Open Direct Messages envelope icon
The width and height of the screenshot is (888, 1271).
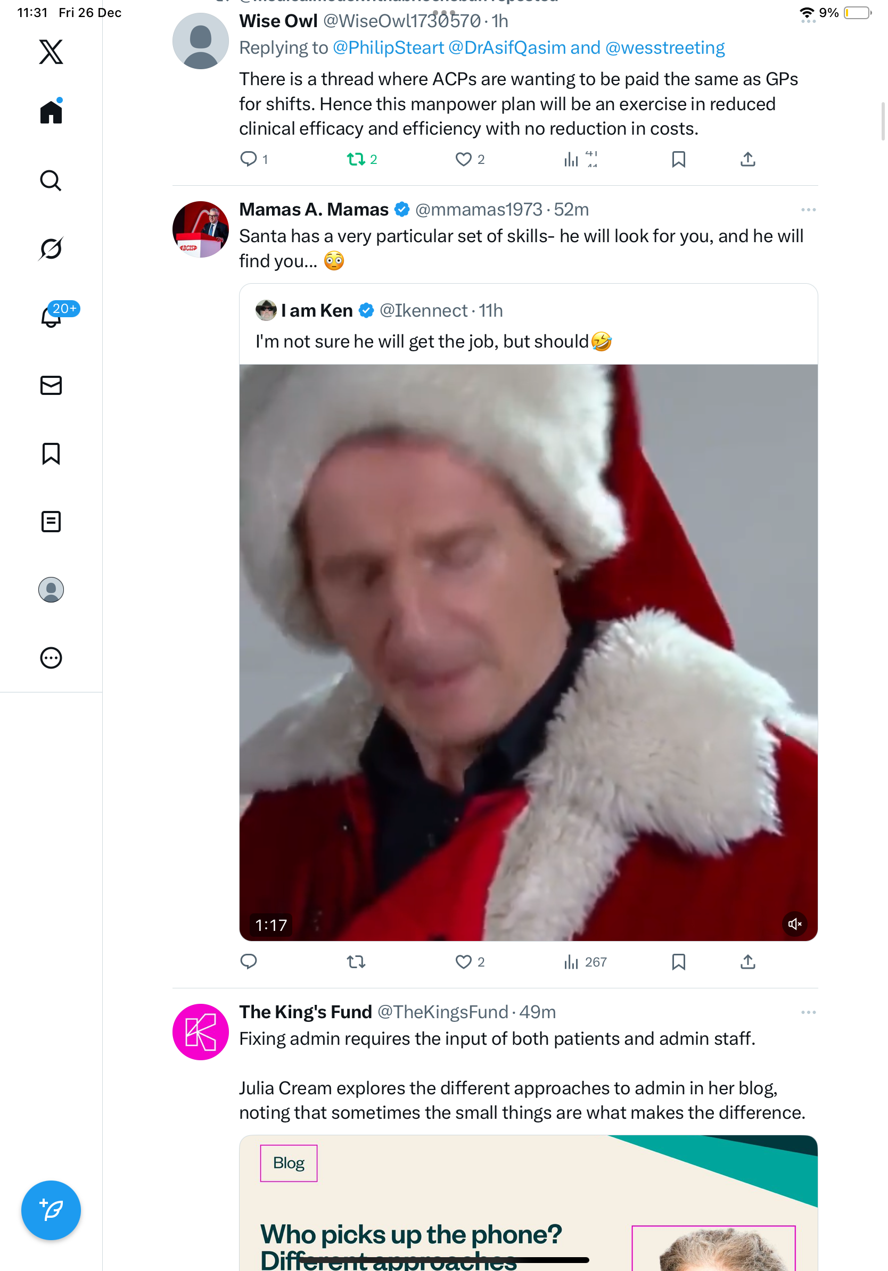(x=51, y=385)
